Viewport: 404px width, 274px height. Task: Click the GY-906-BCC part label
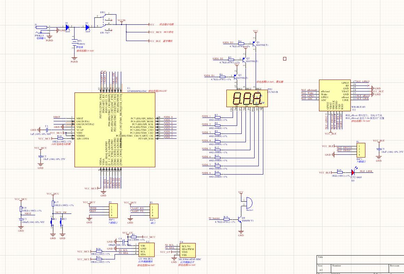[x=146, y=259]
